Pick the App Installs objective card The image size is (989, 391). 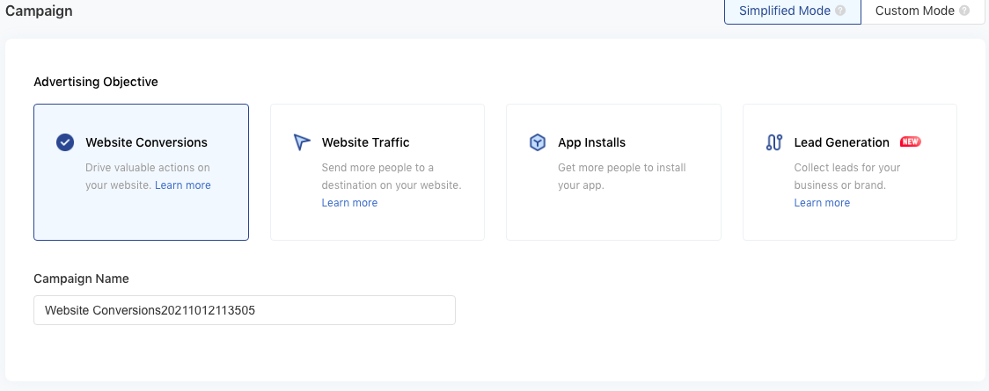613,172
